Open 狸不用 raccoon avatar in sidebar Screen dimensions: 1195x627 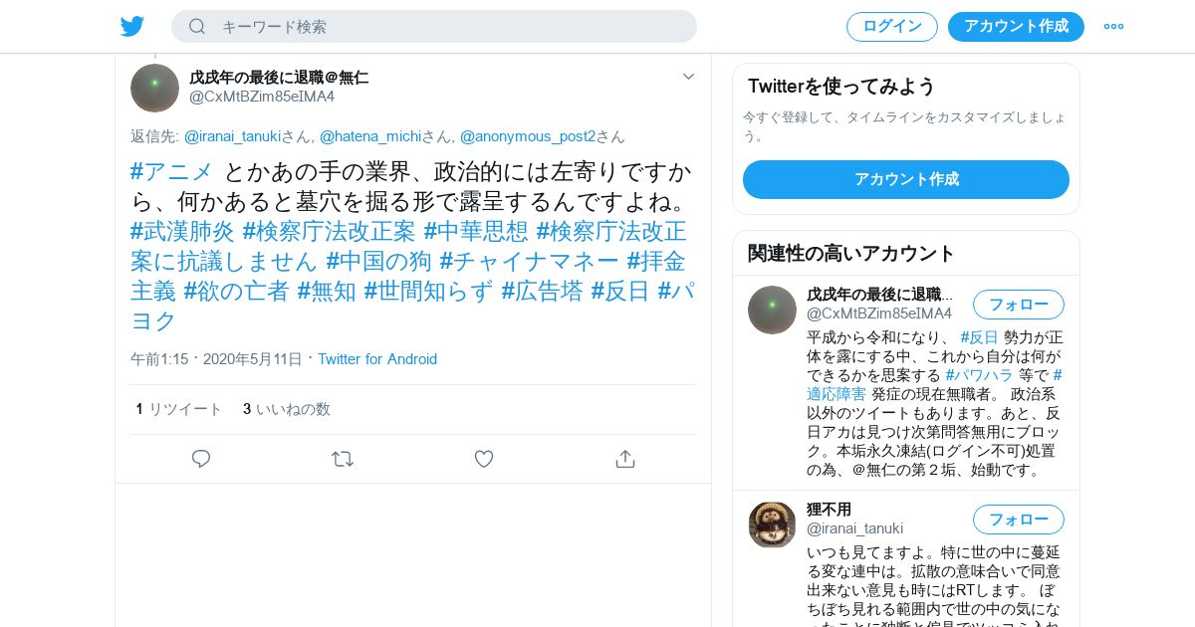click(772, 524)
